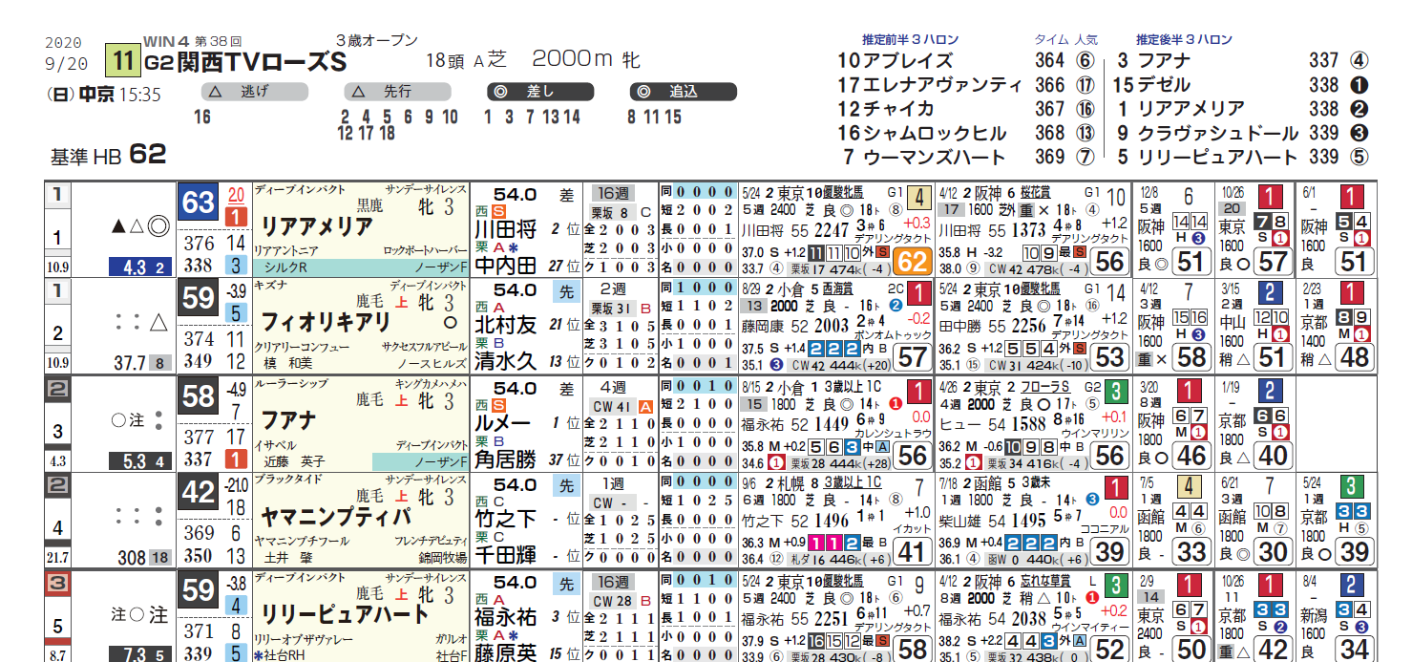Select 7 ウーマンズハート in the front-half list
The width and height of the screenshot is (1412, 662).
click(923, 157)
